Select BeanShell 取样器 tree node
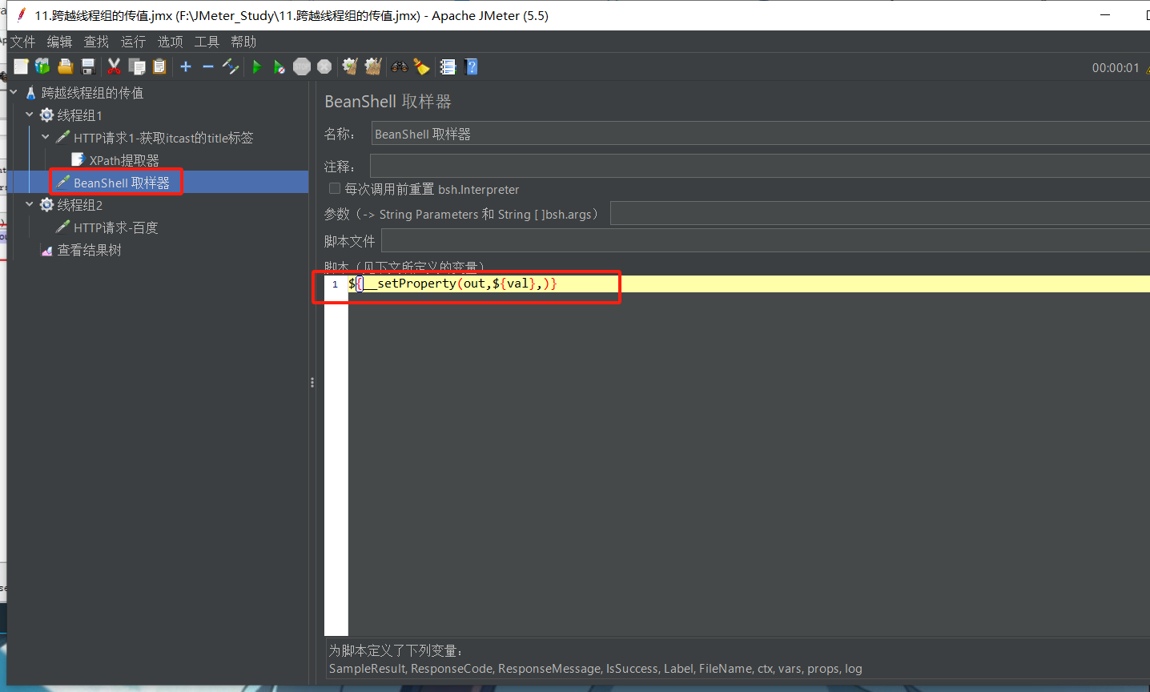Image resolution: width=1150 pixels, height=692 pixels. (122, 183)
